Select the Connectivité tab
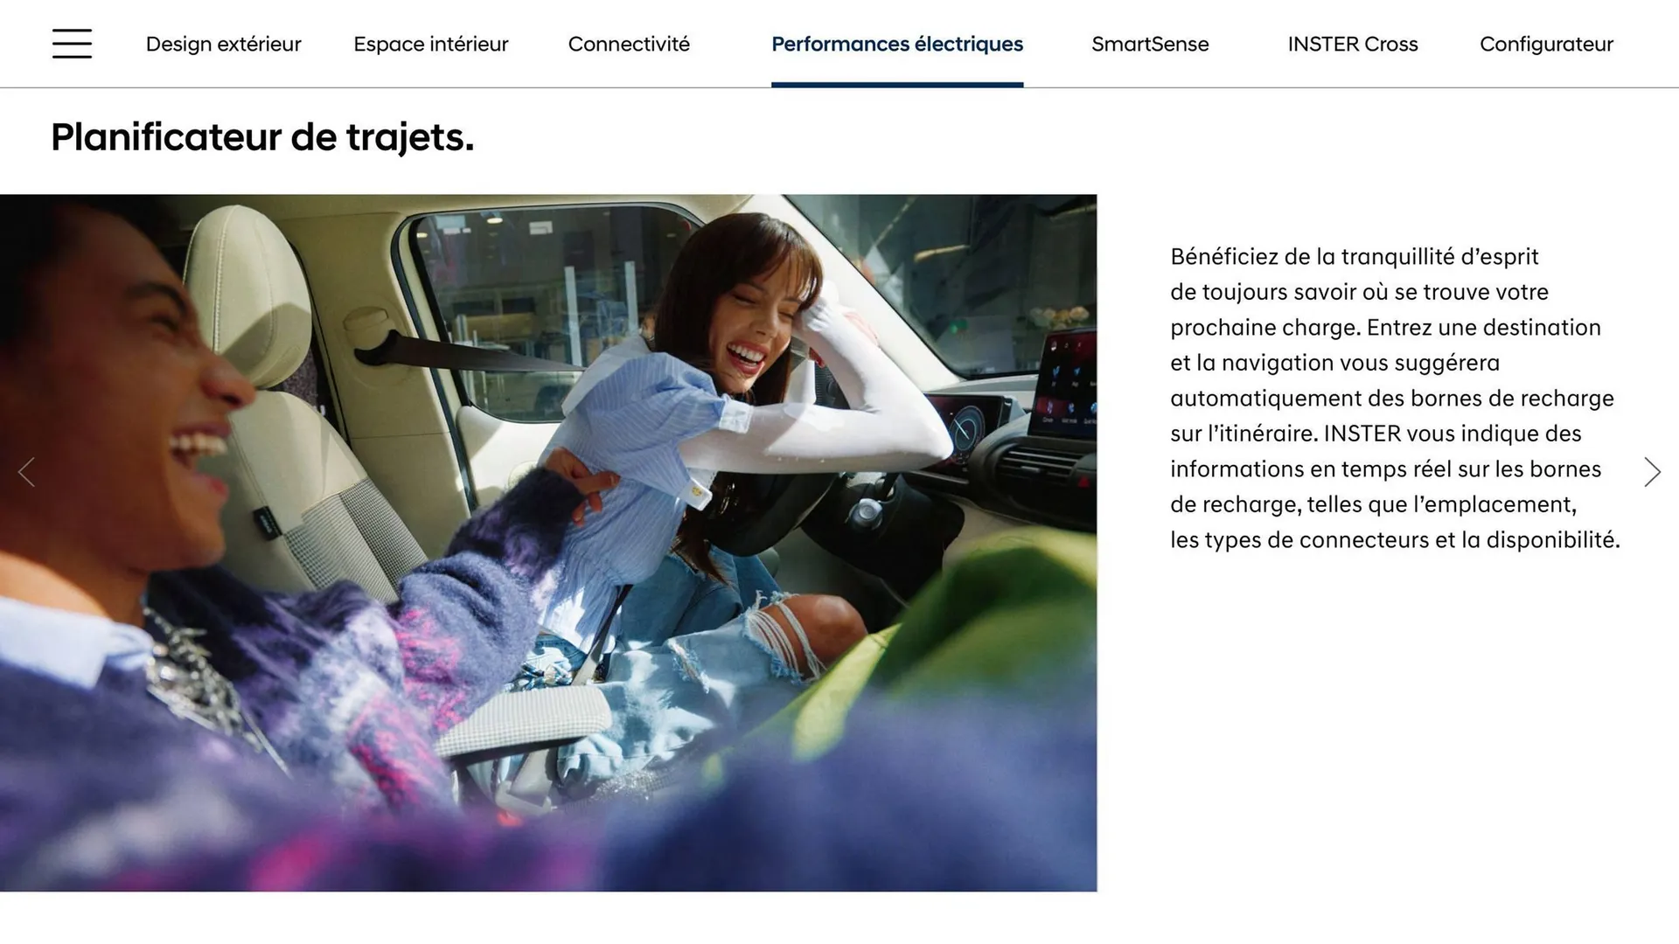The width and height of the screenshot is (1679, 944). pyautogui.click(x=629, y=44)
